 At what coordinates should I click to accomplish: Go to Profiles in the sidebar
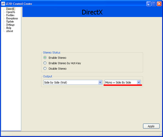point(10,15)
